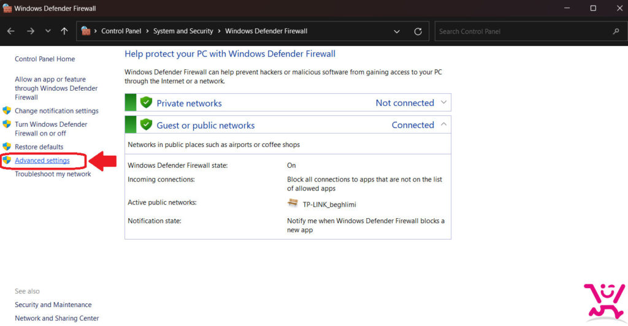Image resolution: width=628 pixels, height=326 pixels.
Task: Maximize the Windows Defender Firewall window
Action: (x=593, y=8)
